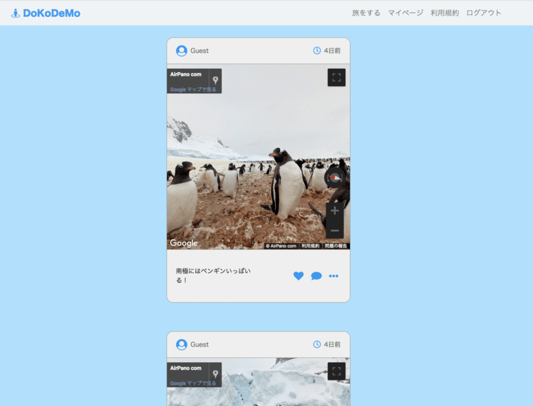Click the map pin icon in glacier panorama

tap(215, 374)
